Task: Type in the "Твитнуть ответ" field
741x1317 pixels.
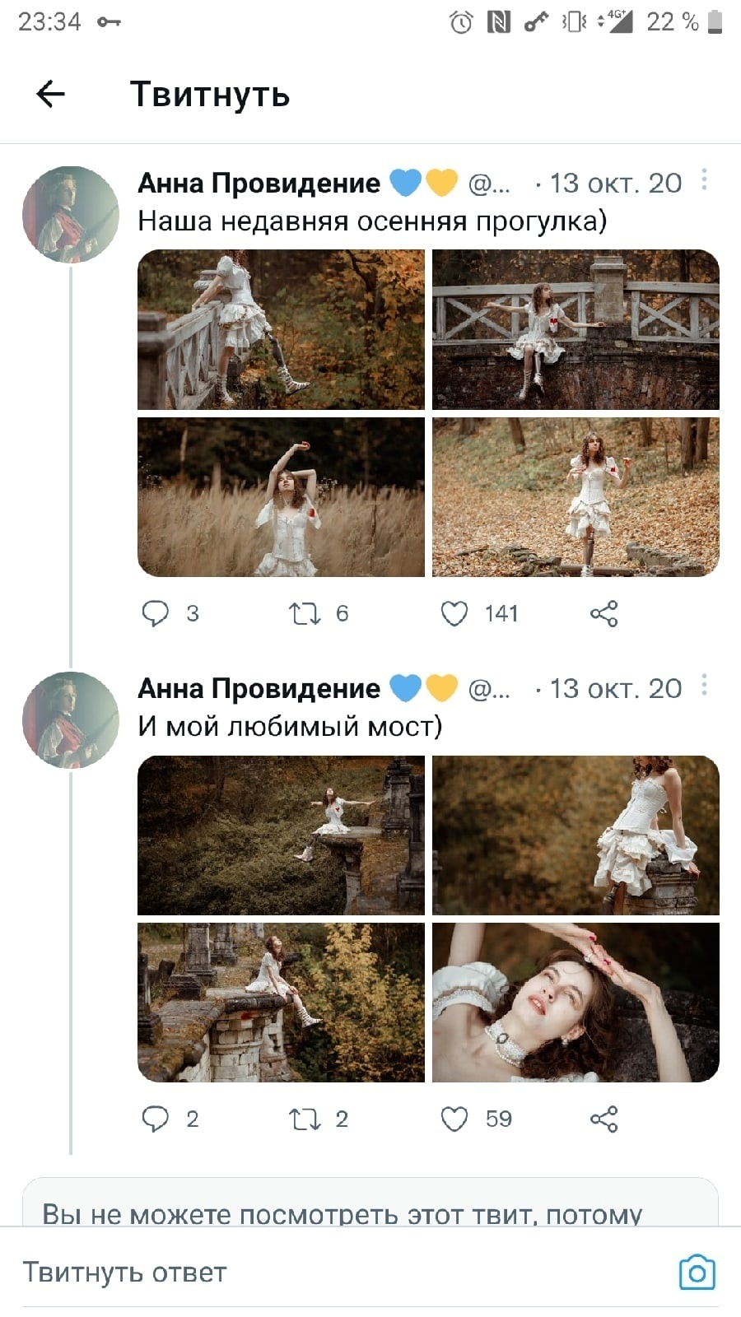Action: (329, 1273)
